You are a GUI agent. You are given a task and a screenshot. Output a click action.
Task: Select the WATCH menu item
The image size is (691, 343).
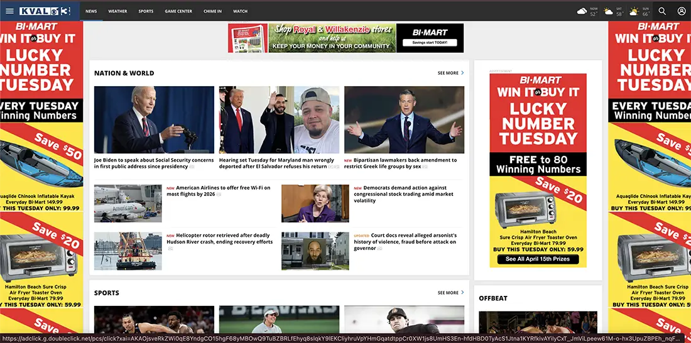(240, 11)
